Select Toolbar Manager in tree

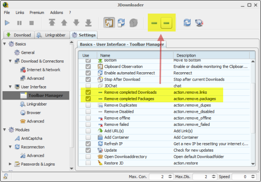[x=36, y=95]
